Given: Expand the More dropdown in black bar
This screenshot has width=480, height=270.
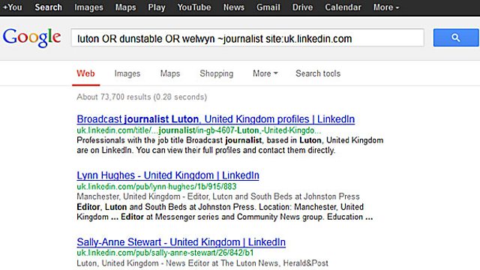Looking at the screenshot, I should [385, 7].
